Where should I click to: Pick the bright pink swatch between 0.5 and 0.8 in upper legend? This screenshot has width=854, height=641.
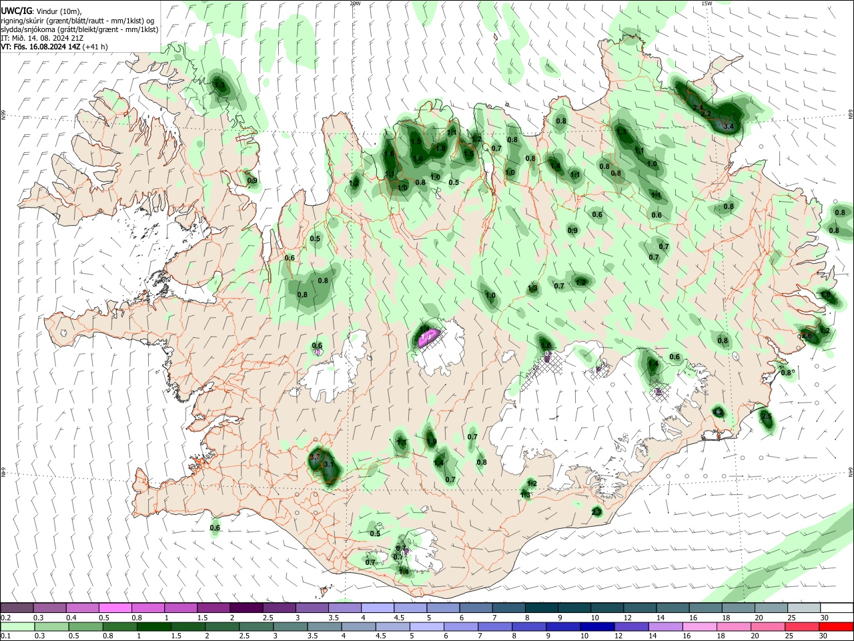[115, 608]
